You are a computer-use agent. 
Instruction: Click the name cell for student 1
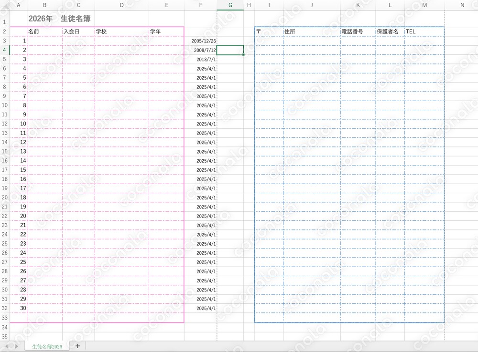45,41
